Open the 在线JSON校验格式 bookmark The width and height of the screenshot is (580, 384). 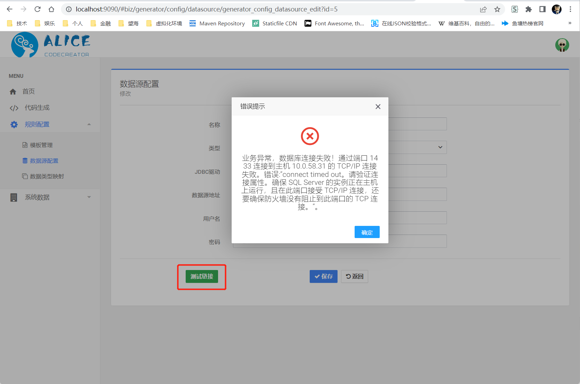click(401, 23)
